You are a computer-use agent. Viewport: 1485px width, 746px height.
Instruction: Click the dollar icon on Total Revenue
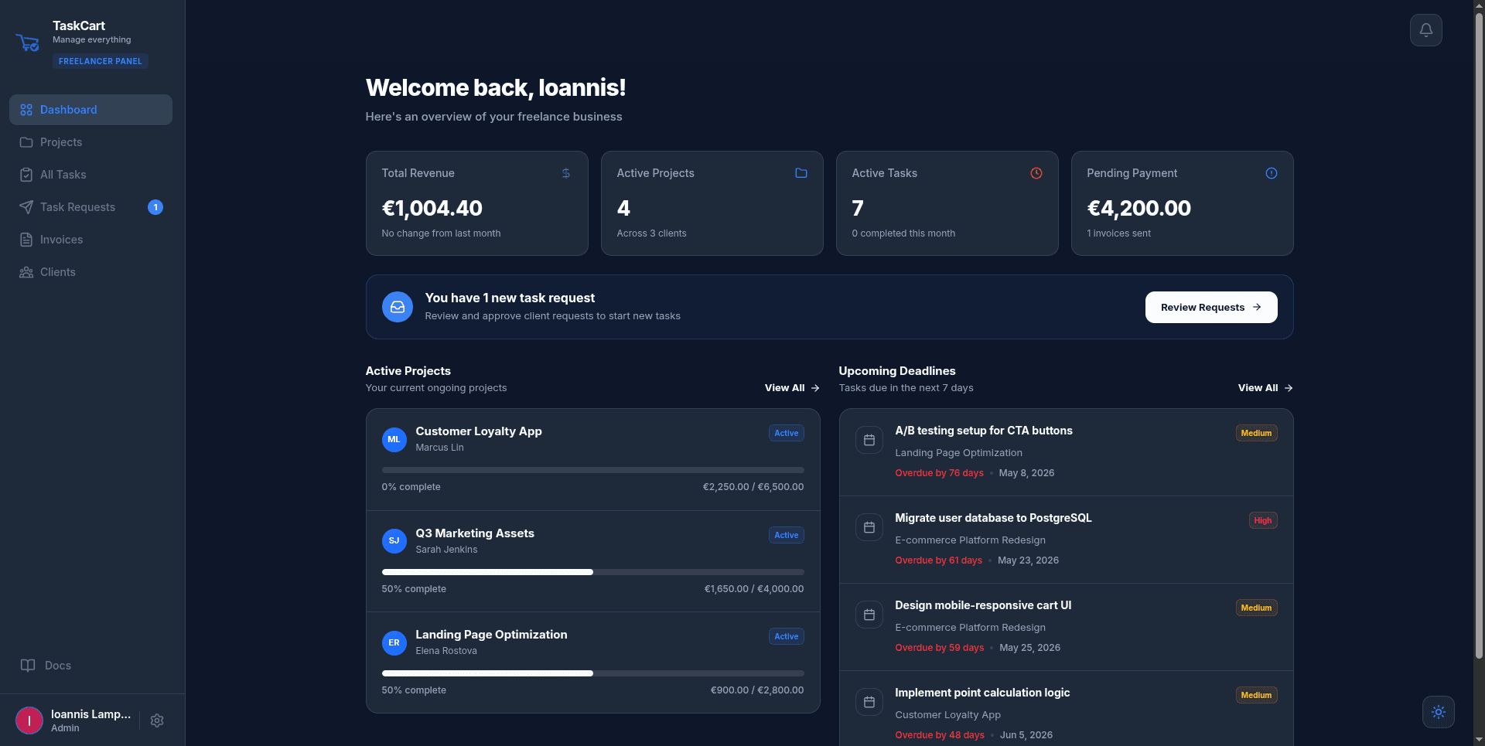click(566, 173)
